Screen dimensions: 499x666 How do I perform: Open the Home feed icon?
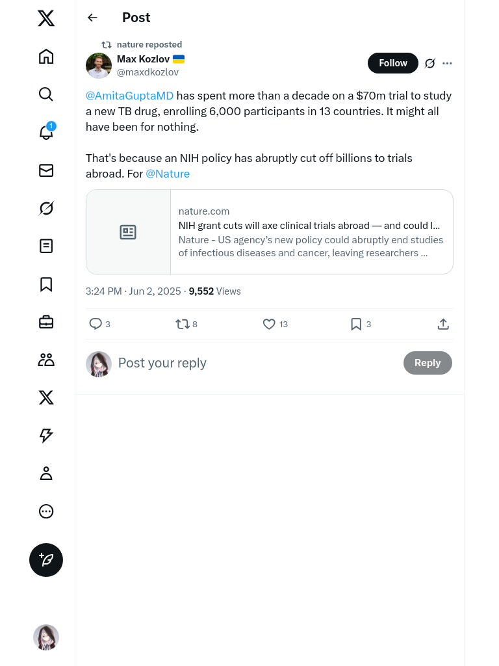click(46, 57)
